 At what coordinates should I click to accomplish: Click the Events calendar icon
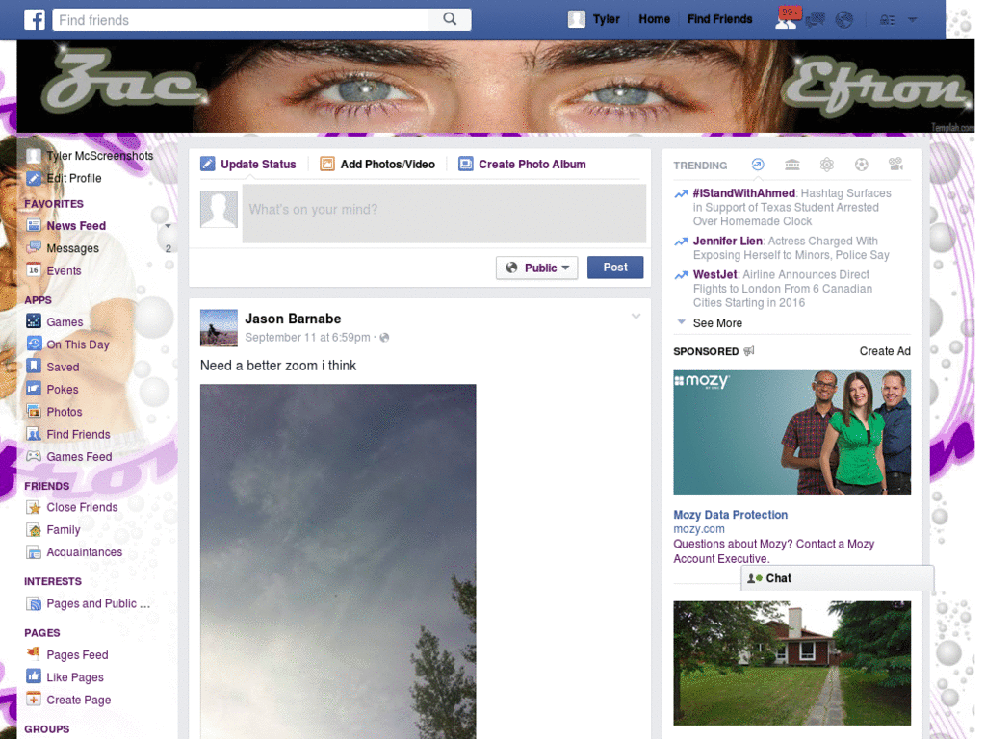pos(34,270)
